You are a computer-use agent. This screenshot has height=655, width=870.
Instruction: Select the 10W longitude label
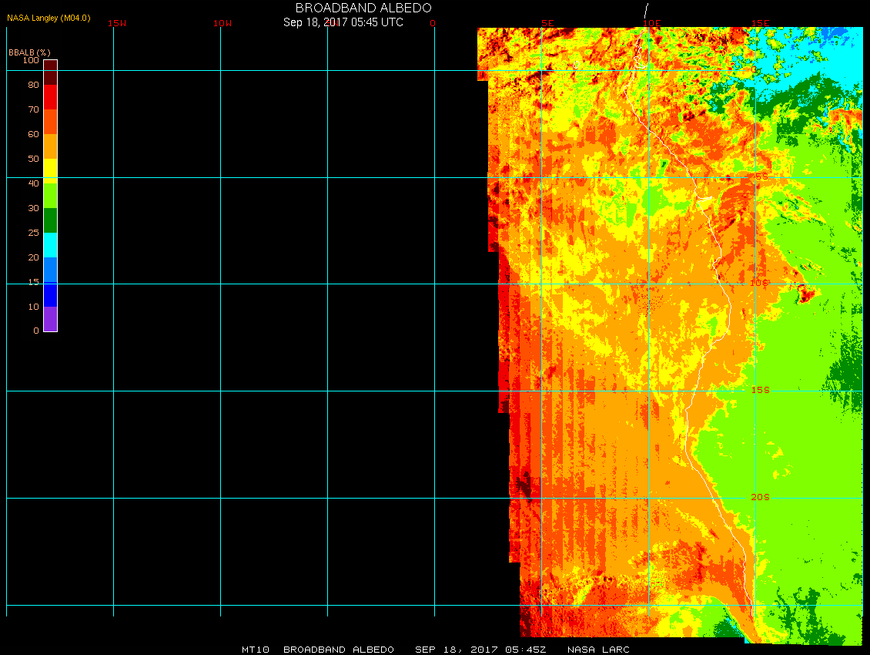coord(223,23)
